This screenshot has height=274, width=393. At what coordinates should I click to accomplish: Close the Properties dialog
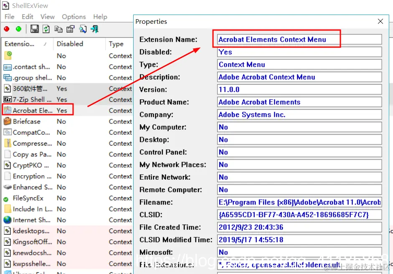tap(380, 22)
